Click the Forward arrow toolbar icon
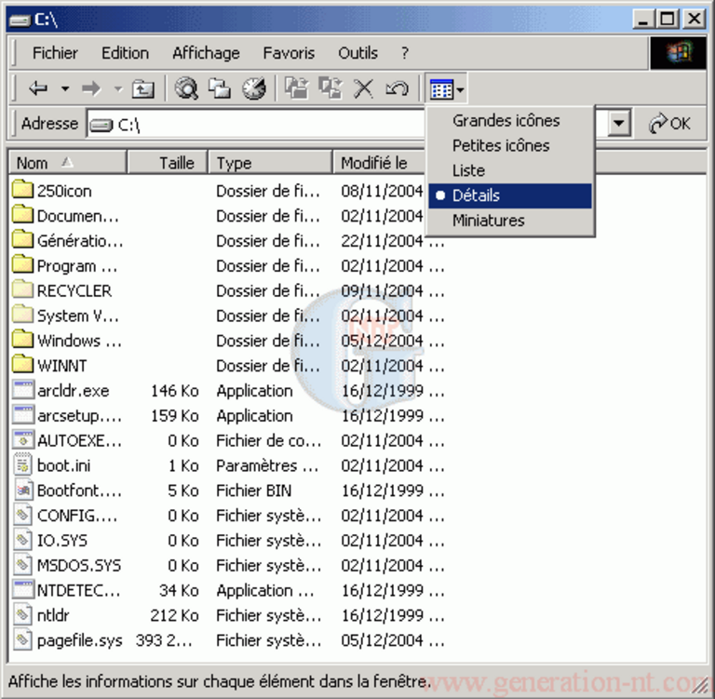The image size is (715, 699). (x=91, y=88)
